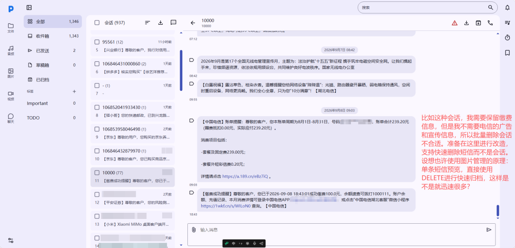Image resolution: width=515 pixels, height=248 pixels.
Task: Call 10000 using the phone icon
Action: tap(490, 23)
